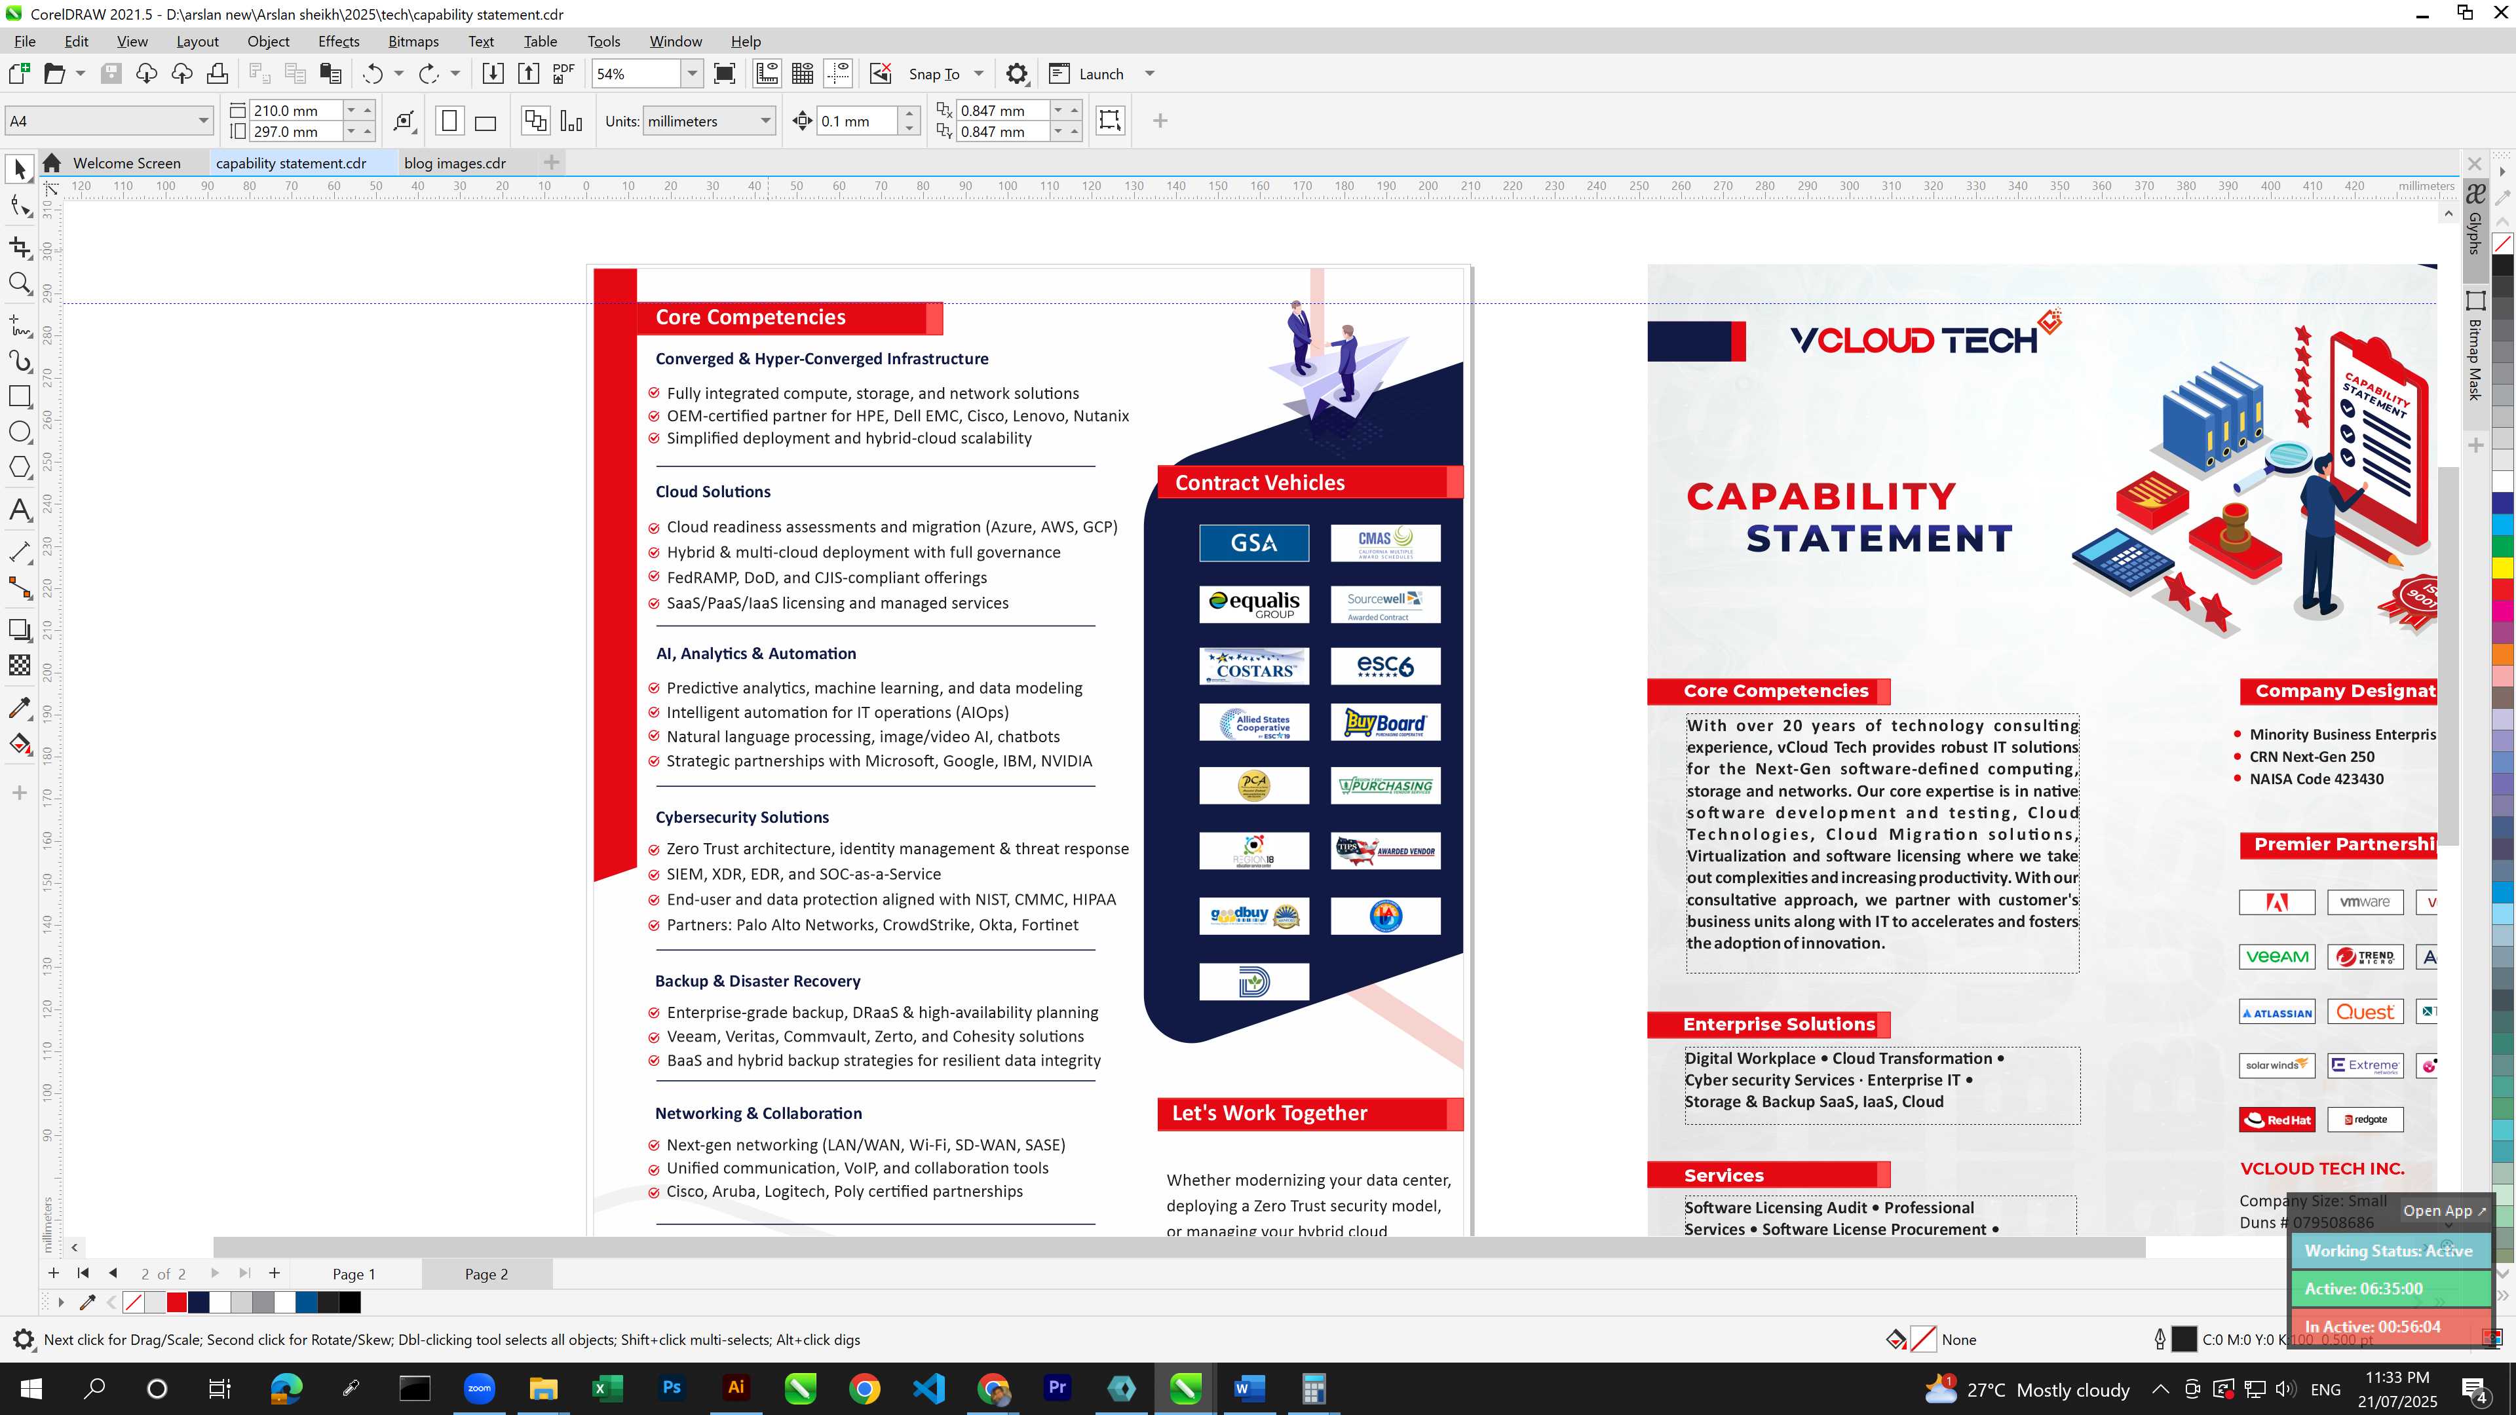
Task: Pick the red swatch in document palette
Action: click(x=177, y=1302)
